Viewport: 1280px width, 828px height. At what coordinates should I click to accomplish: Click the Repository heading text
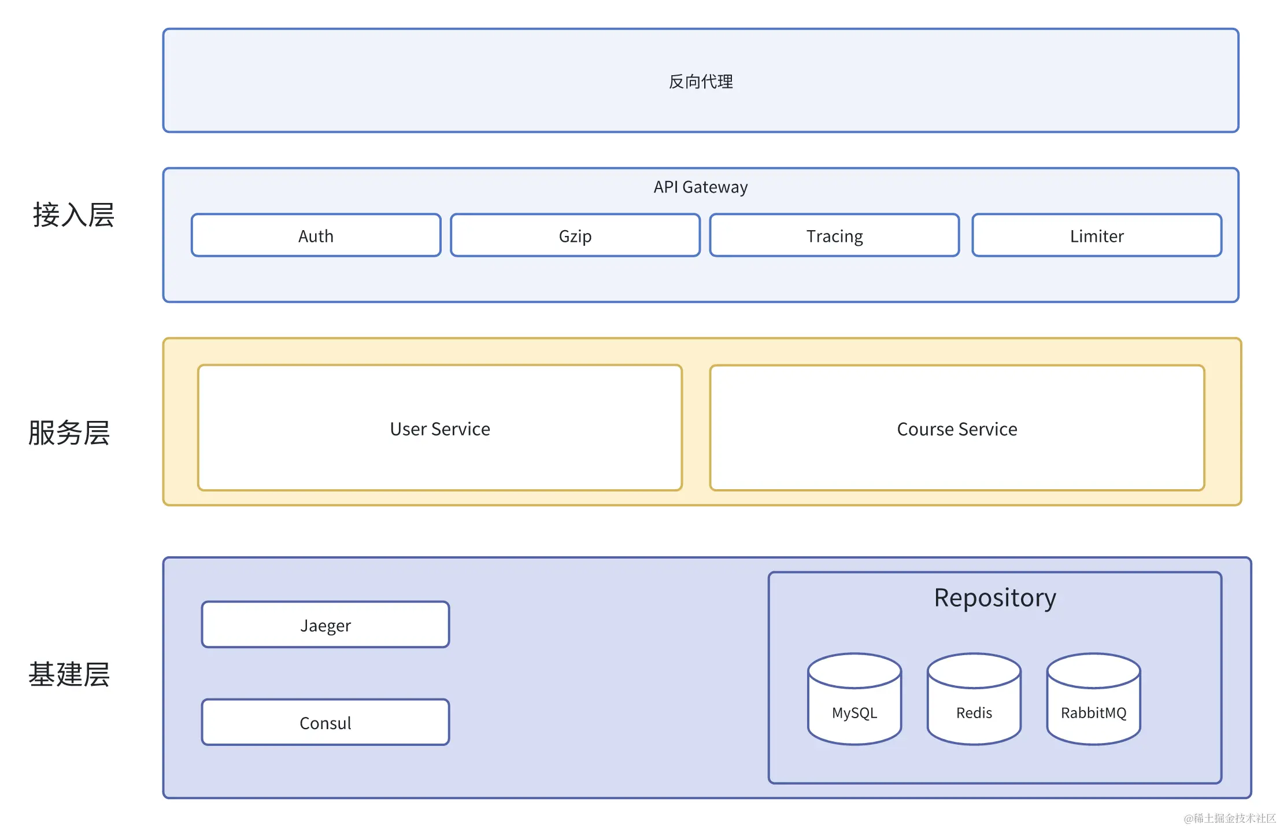994,597
